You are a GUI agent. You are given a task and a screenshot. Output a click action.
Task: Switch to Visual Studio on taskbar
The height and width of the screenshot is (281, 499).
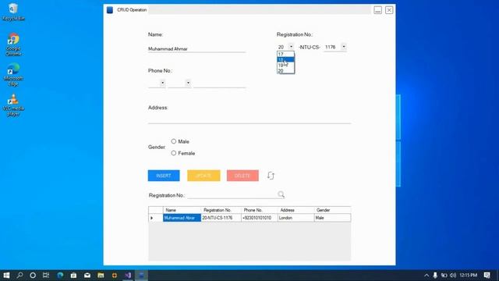pos(128,276)
